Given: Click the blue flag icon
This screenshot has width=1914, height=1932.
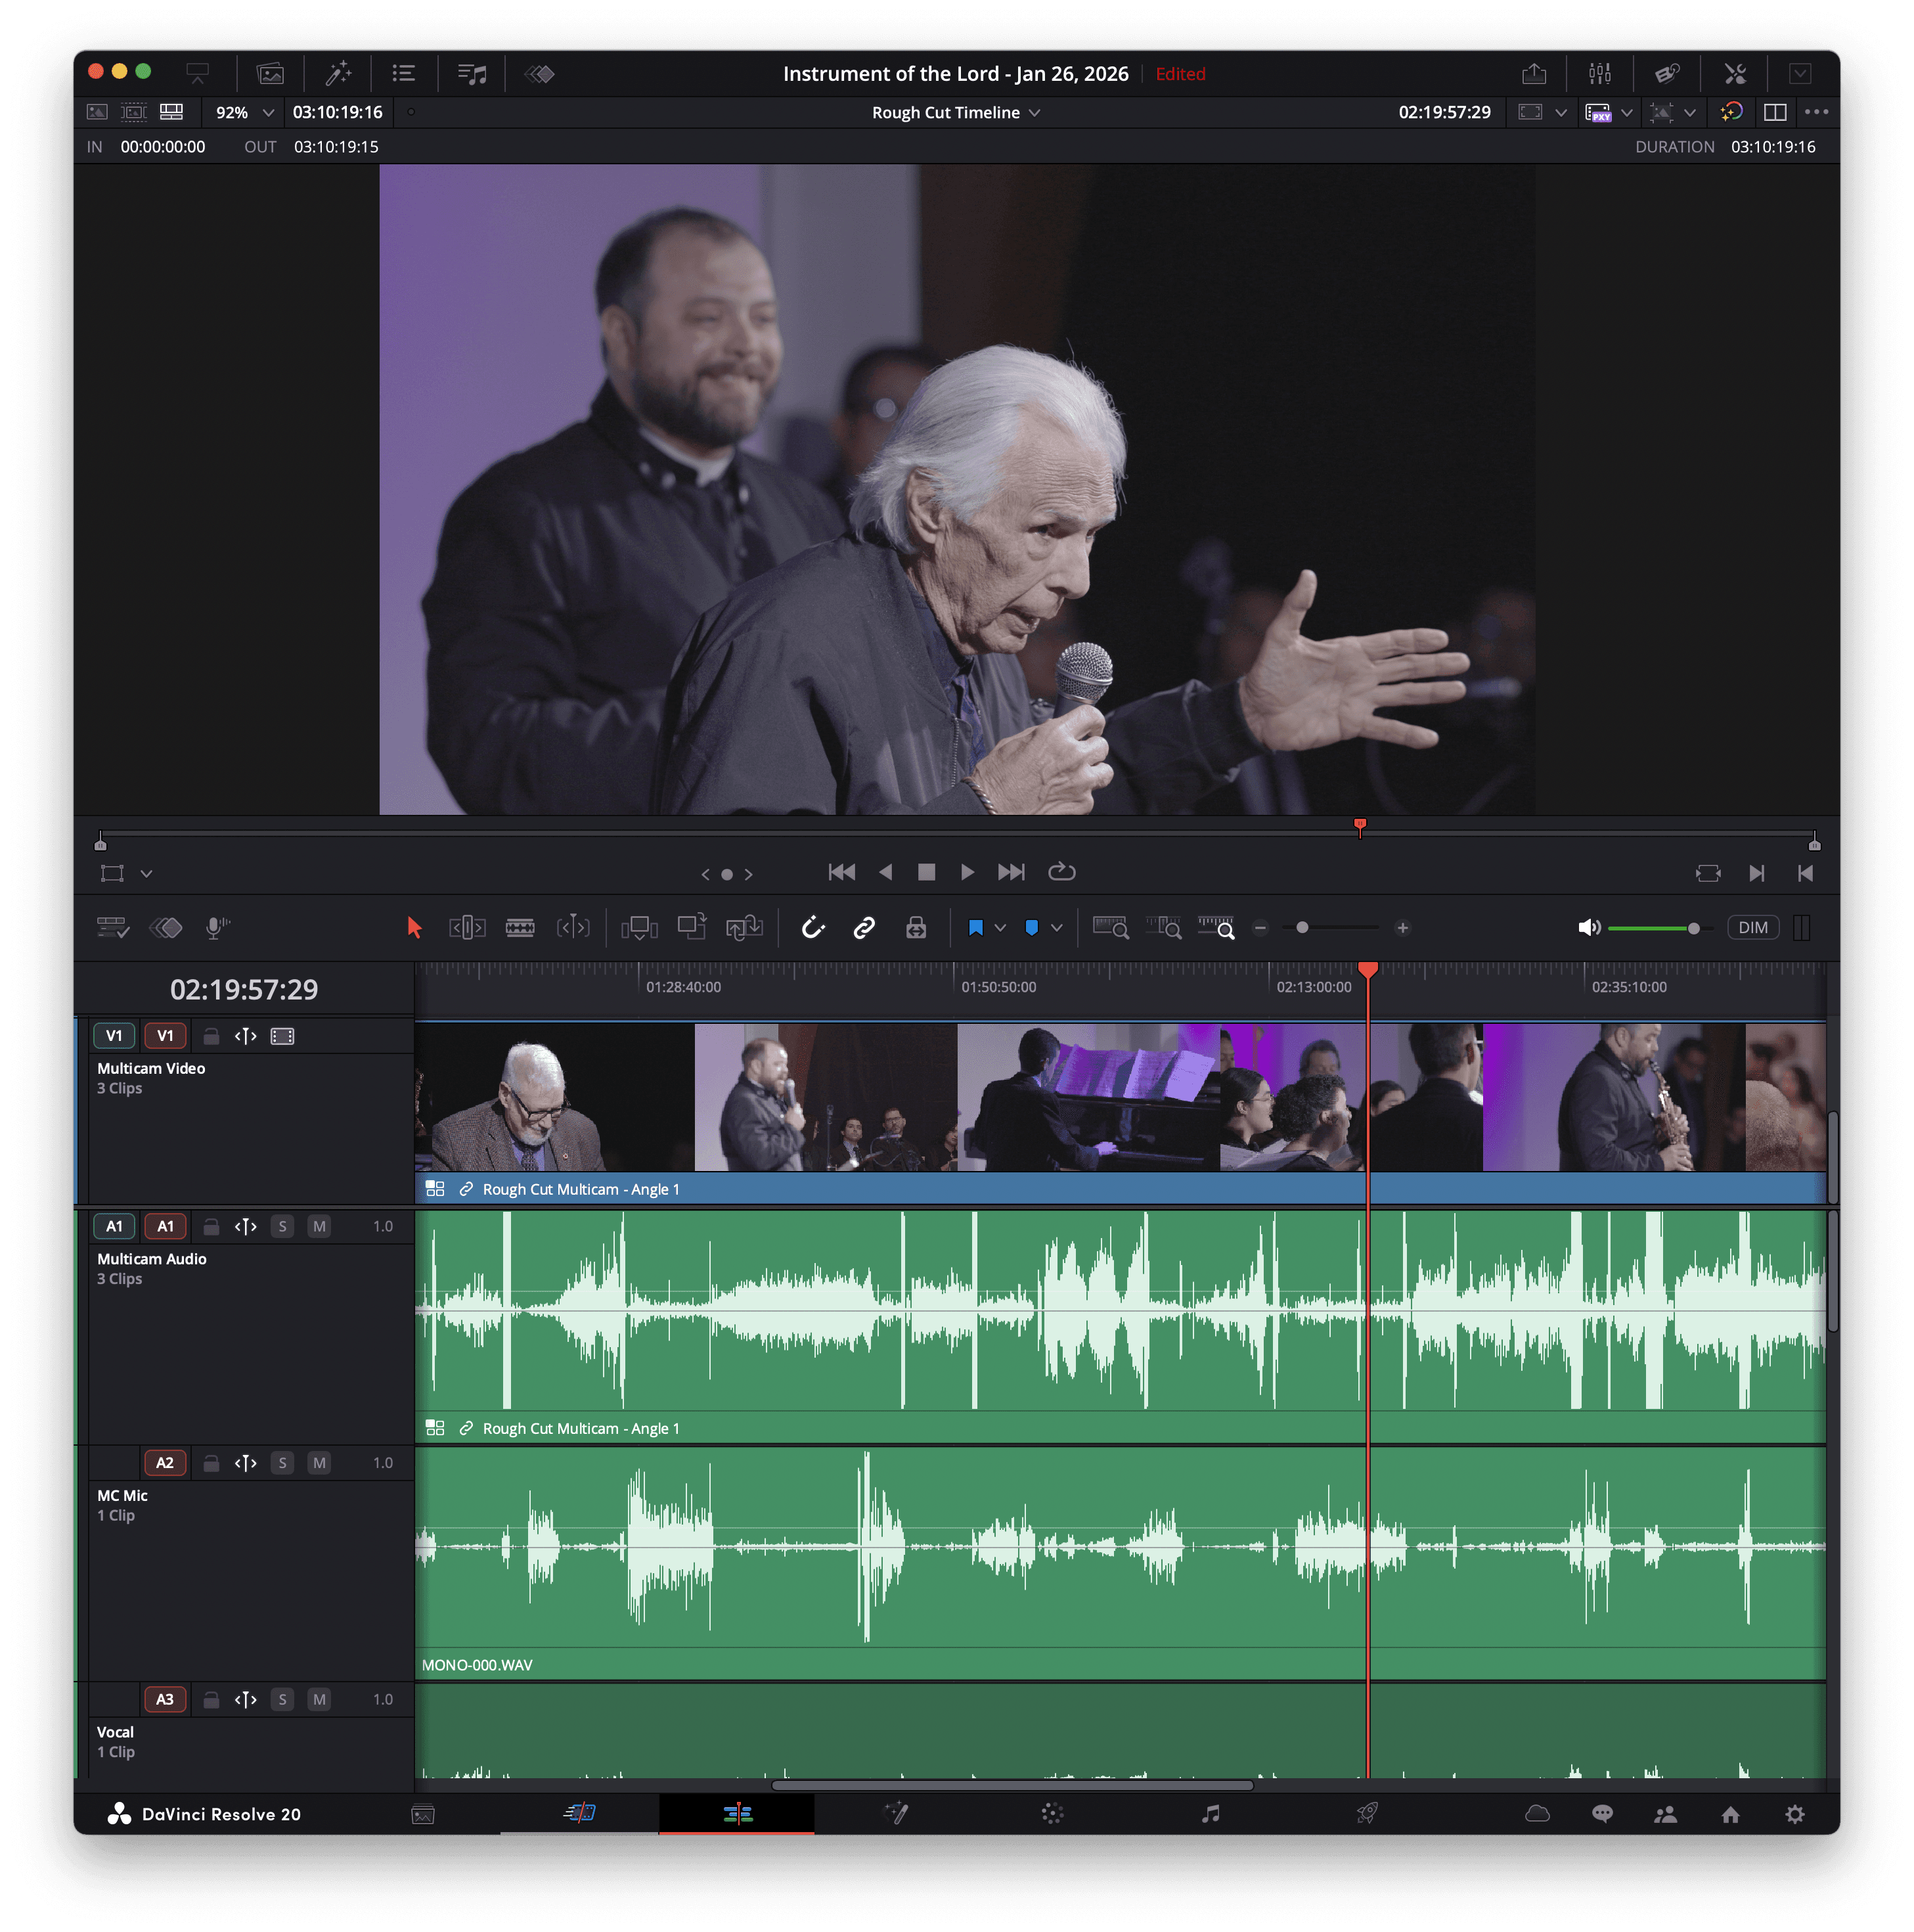Looking at the screenshot, I should [975, 928].
